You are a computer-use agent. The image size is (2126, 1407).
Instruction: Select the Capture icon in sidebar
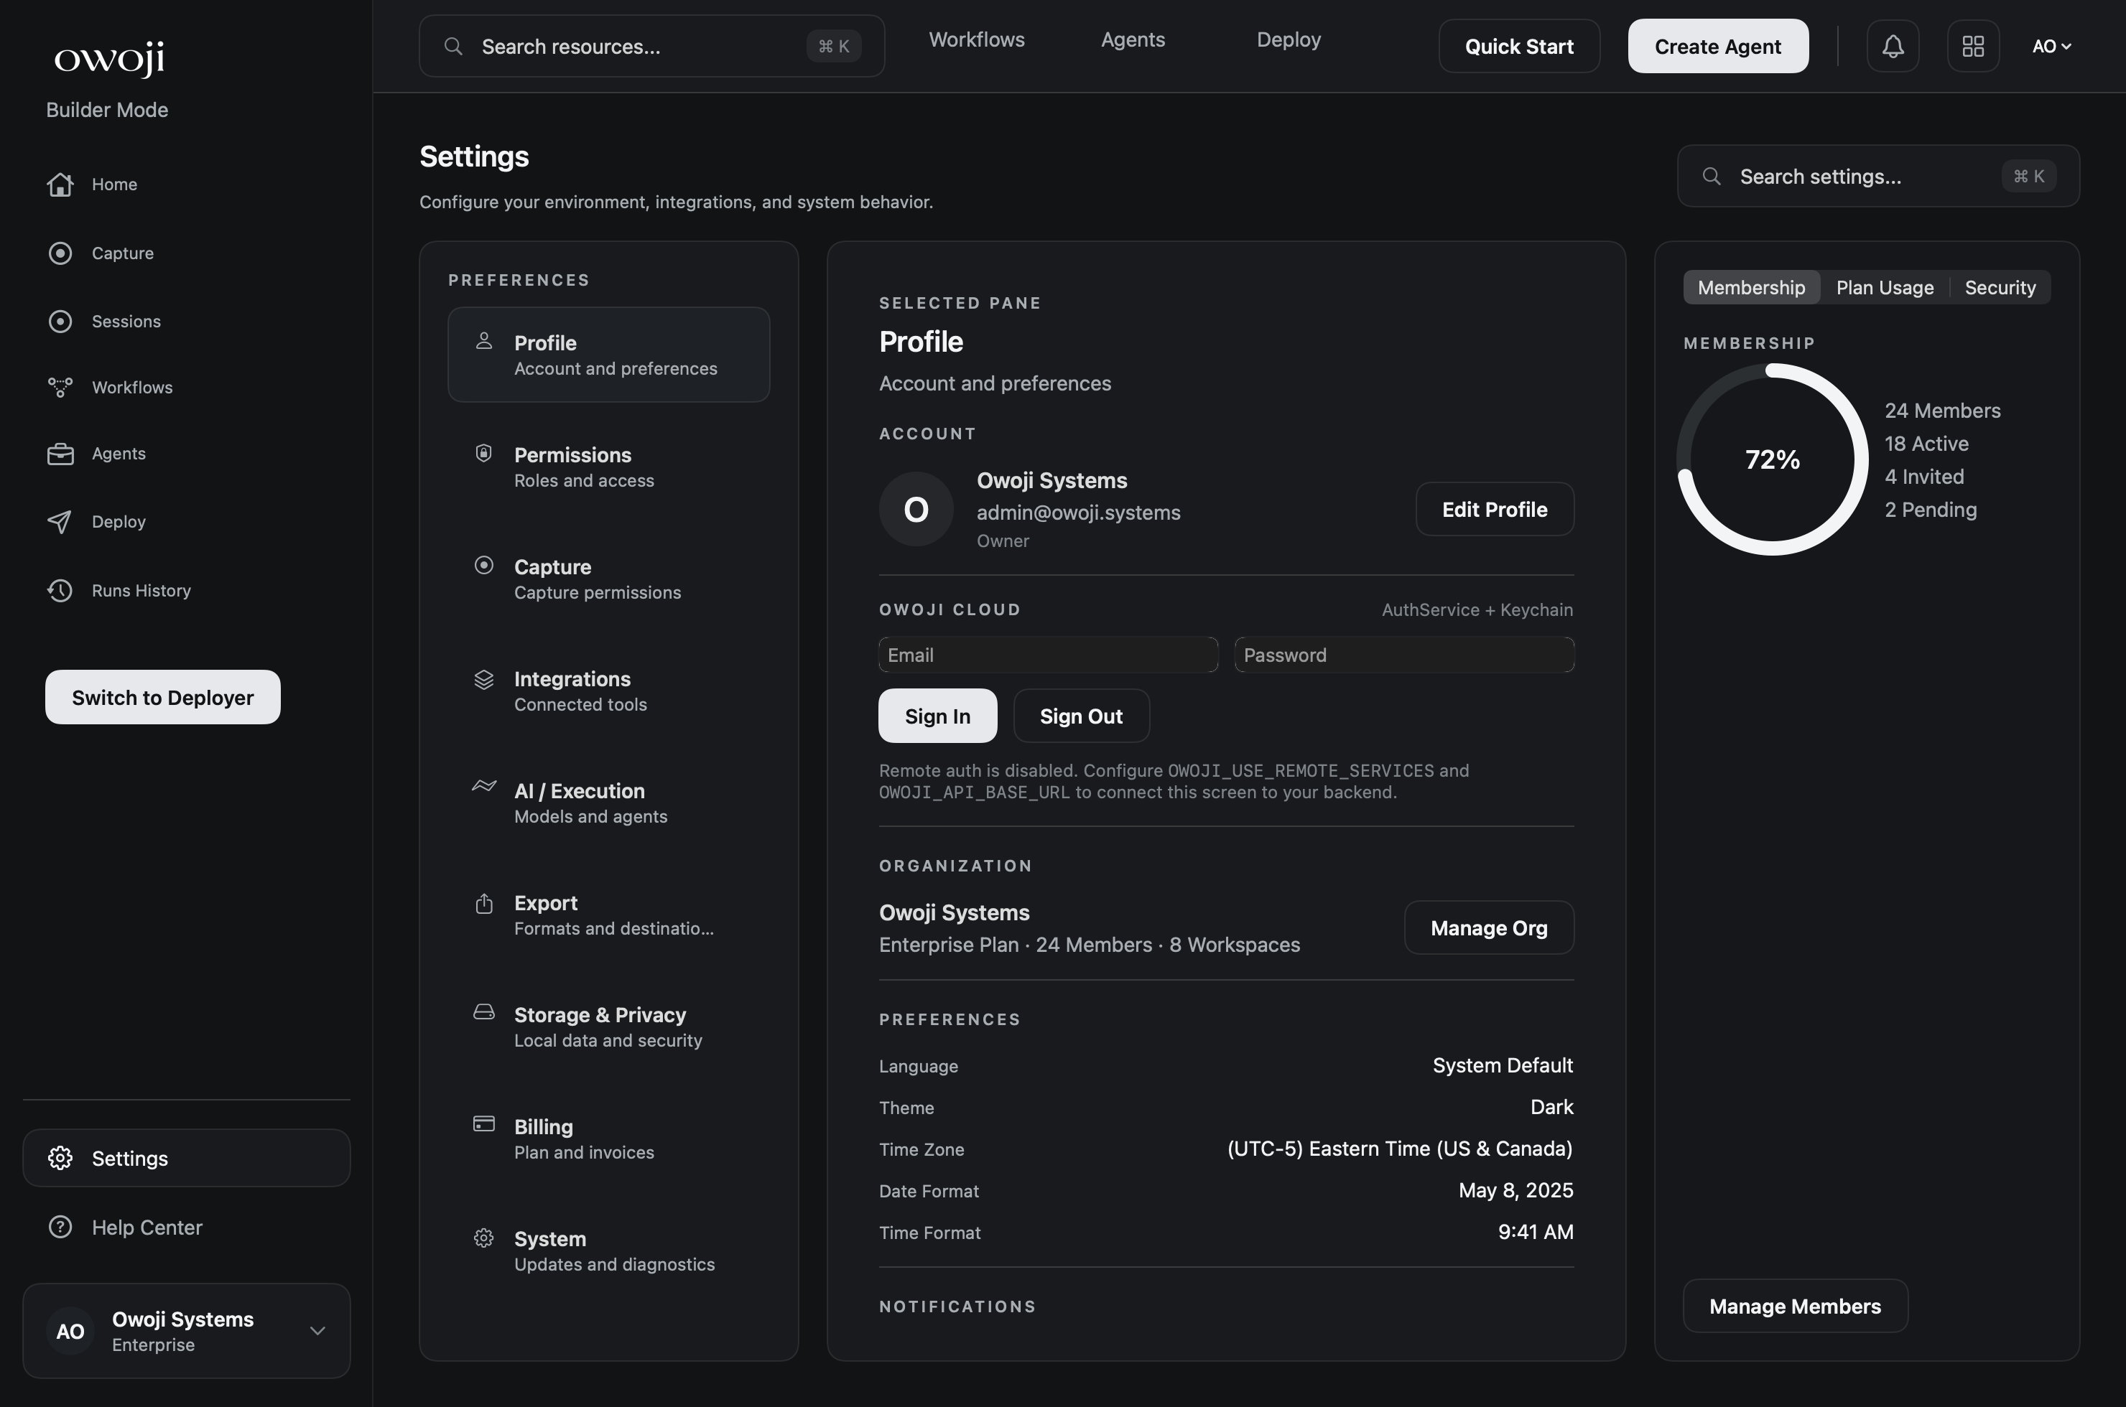tap(60, 253)
